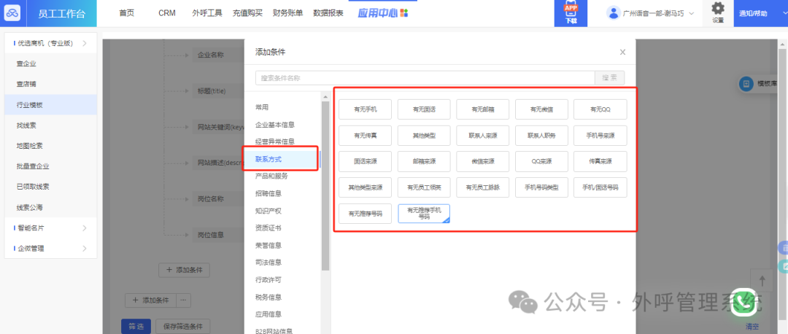Deselect the 有无推荐手机号码 condition
Screen dimensions: 788x334
424,214
